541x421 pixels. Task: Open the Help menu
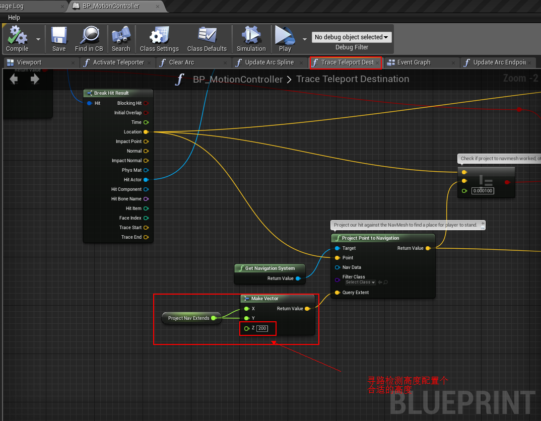pyautogui.click(x=14, y=18)
